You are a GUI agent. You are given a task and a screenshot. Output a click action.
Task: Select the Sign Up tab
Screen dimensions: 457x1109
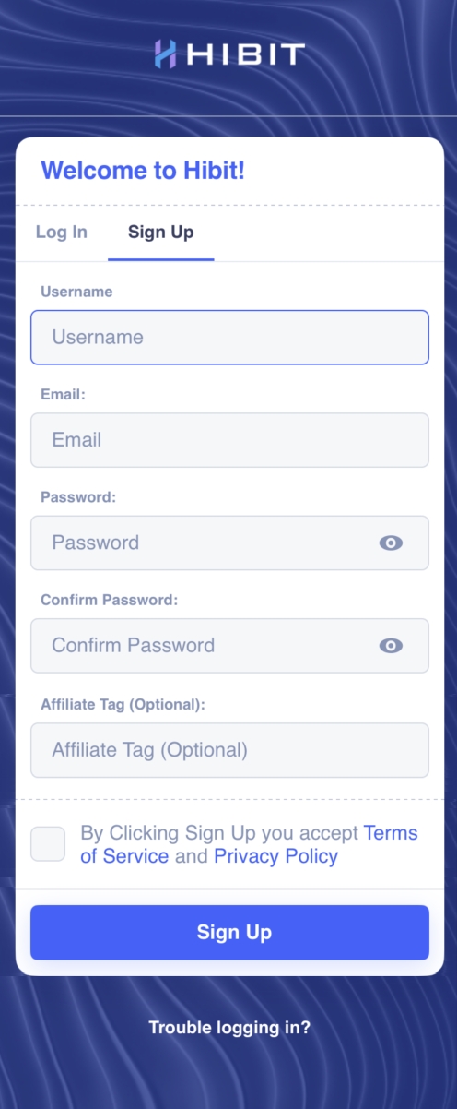161,232
